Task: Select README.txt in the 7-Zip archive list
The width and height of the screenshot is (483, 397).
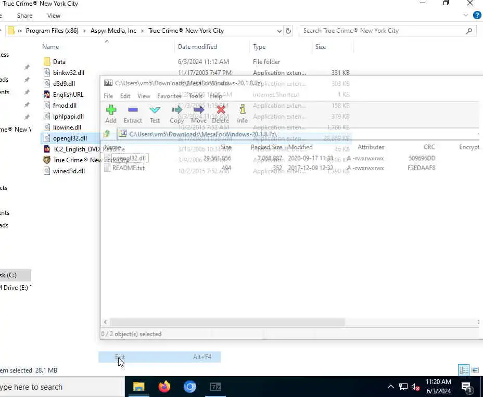Action: (x=129, y=168)
